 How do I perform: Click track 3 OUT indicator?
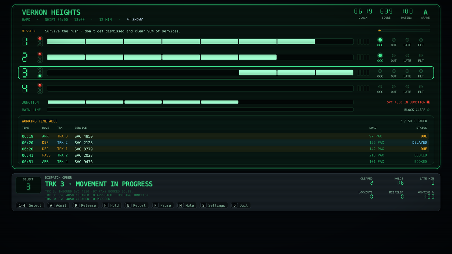394,71
